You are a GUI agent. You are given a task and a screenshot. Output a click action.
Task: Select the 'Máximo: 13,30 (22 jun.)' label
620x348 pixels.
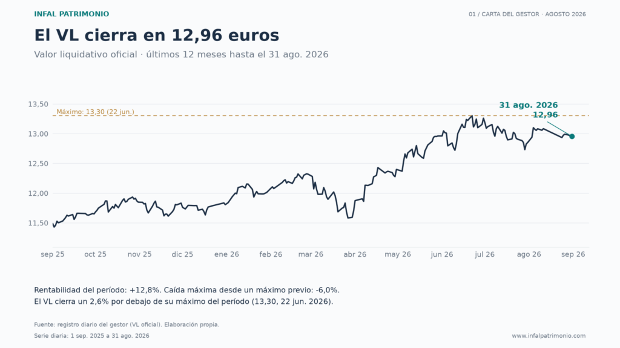coord(95,112)
